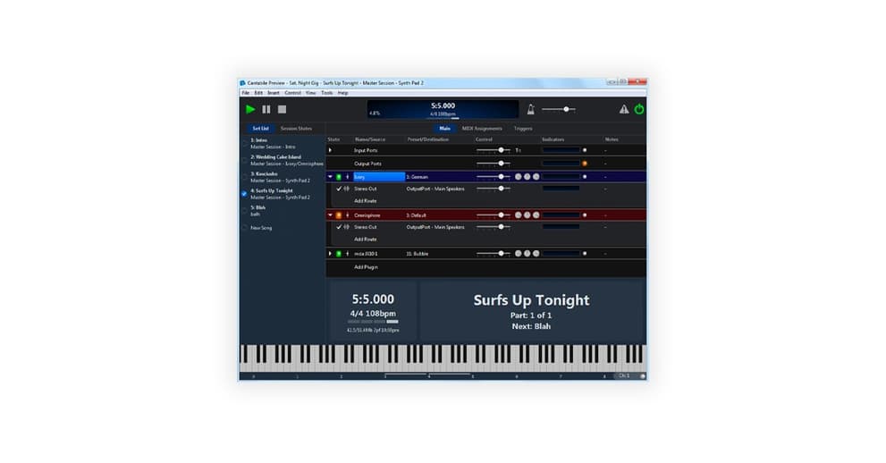
Task: Start playback with the green play button
Action: [250, 110]
